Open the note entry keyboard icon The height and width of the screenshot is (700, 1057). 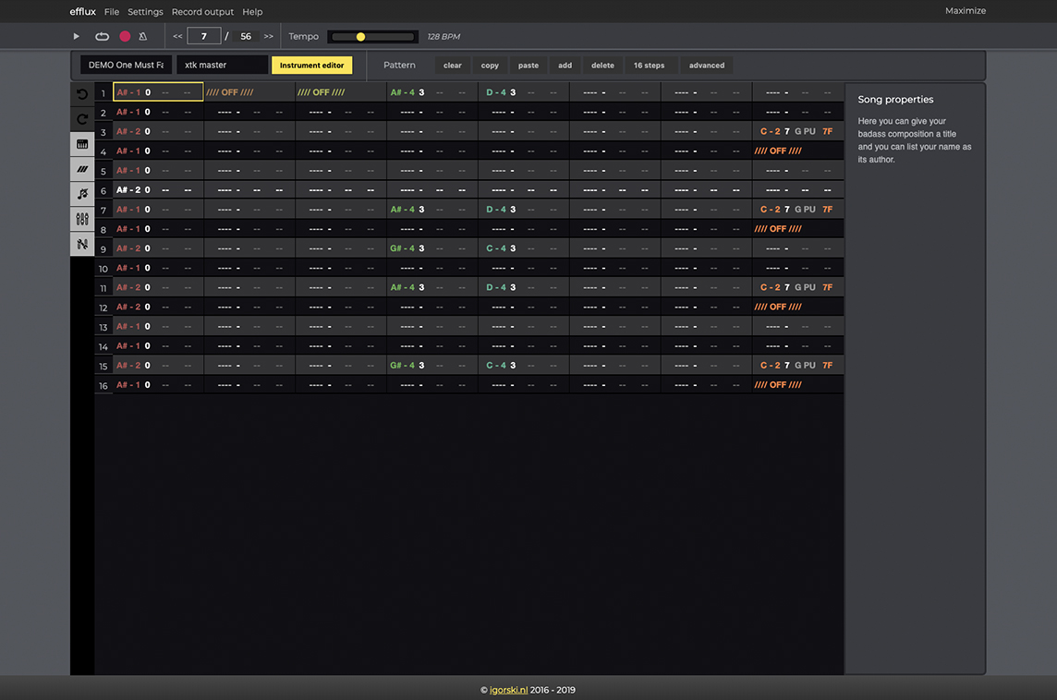pyautogui.click(x=82, y=144)
